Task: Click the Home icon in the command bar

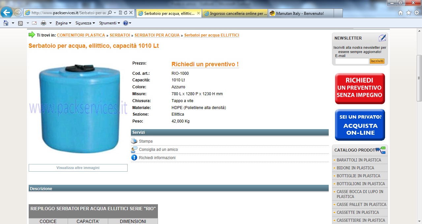Action: [6, 23]
